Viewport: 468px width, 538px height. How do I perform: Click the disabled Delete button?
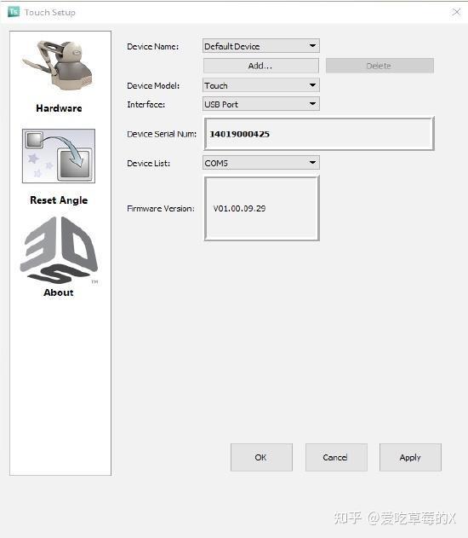(x=380, y=66)
